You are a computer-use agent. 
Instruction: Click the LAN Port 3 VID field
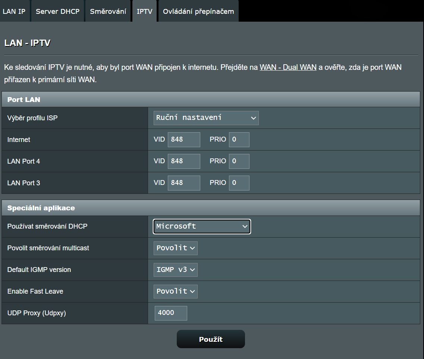click(184, 183)
